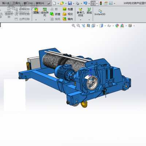Choose the 拔模 Draft feature
Image resolution: width=146 pixels, height=146 pixels.
(x=55, y=14)
